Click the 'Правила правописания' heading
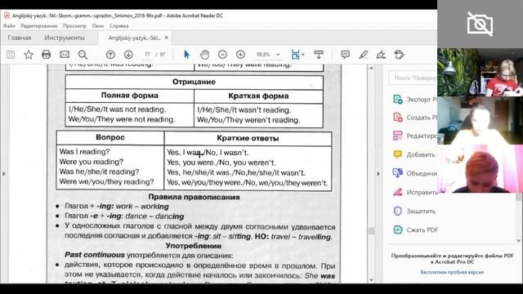The width and height of the screenshot is (523, 294). pyautogui.click(x=194, y=197)
